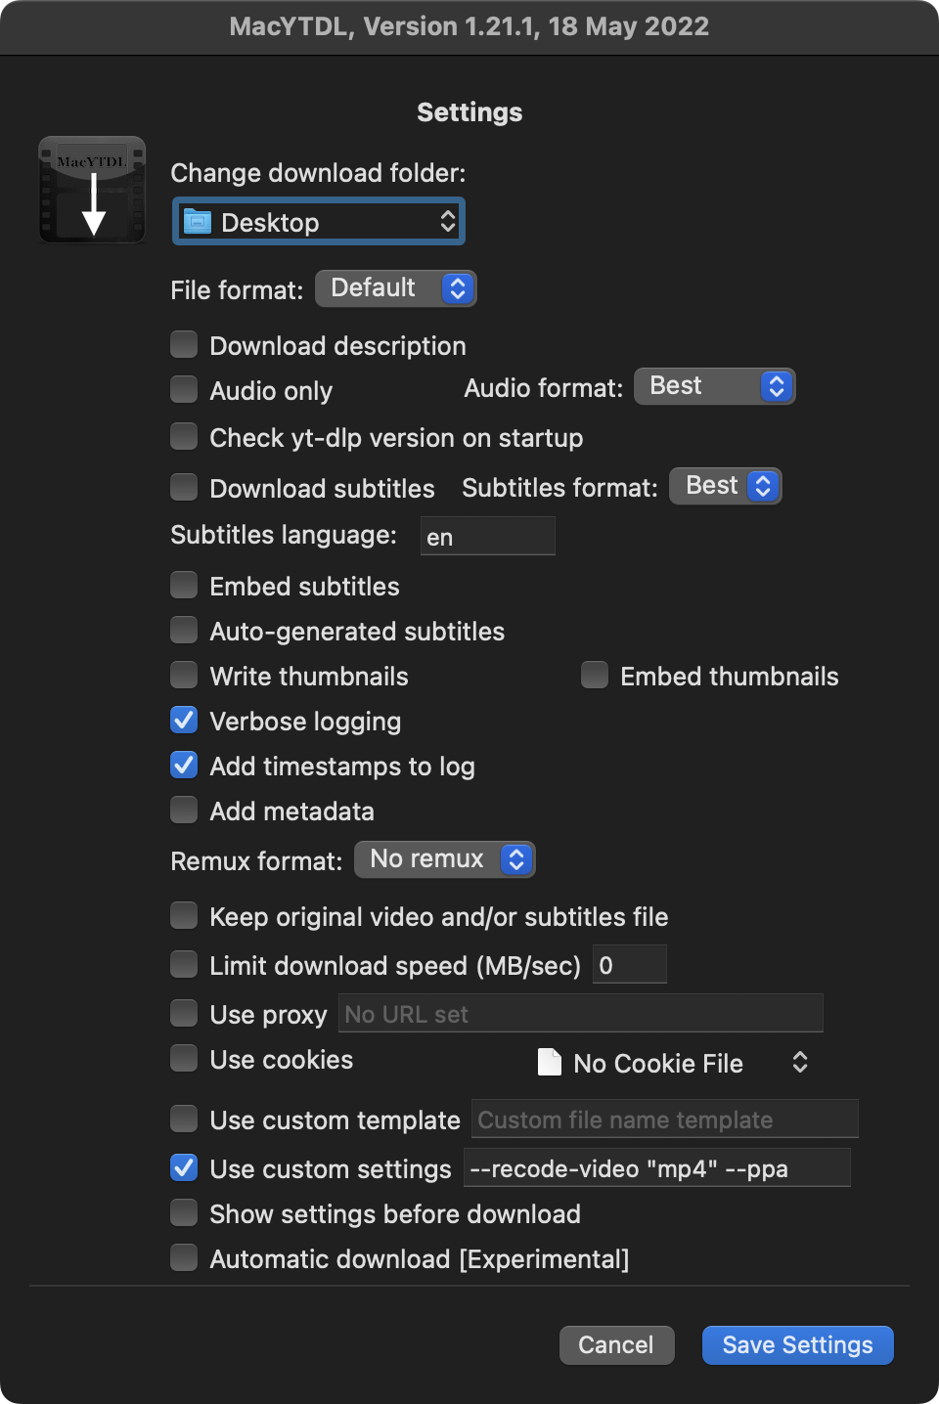The image size is (939, 1404).
Task: Enable the Audio only checkbox
Action: [184, 389]
